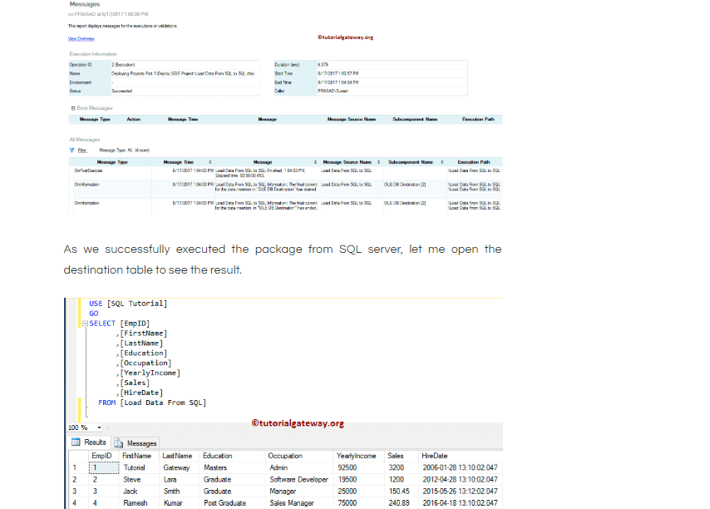This screenshot has width=710, height=509.
Task: Select the selected EmpID cell with value 1
Action: [104, 467]
